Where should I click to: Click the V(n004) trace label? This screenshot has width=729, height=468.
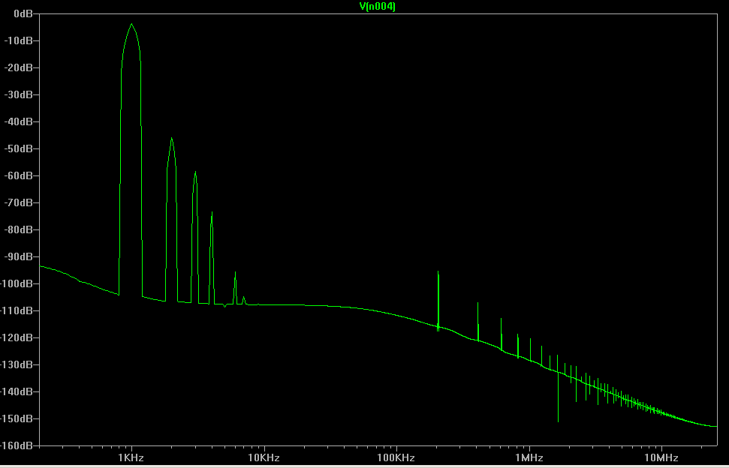pyautogui.click(x=378, y=6)
